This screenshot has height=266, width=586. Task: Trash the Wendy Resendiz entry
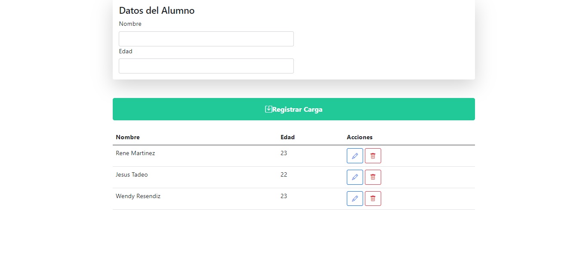[373, 199]
